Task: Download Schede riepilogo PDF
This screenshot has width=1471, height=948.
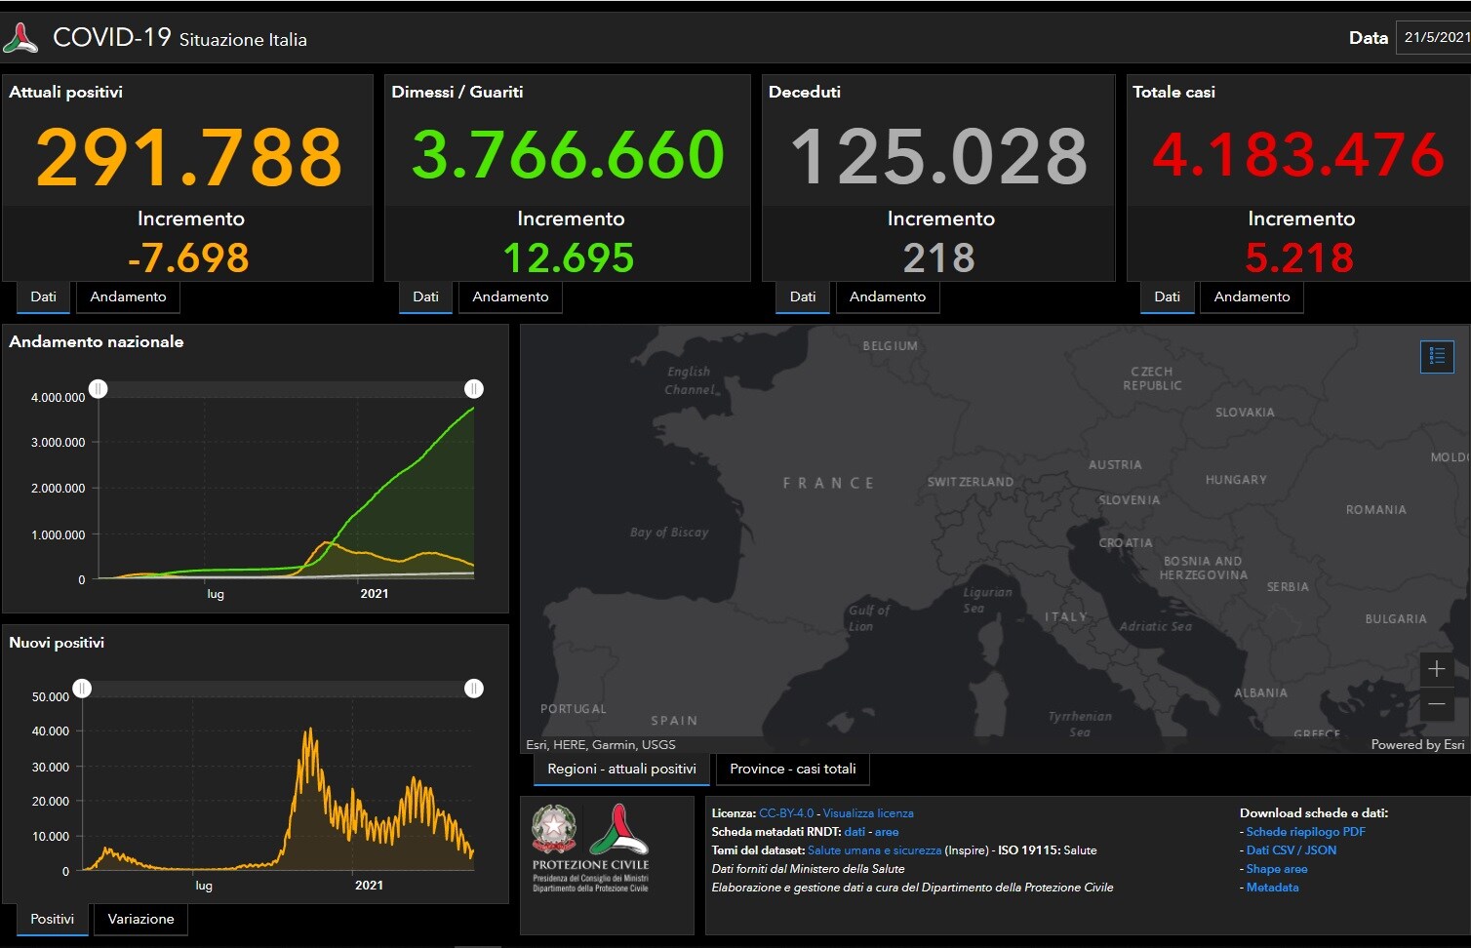Action: tap(1305, 832)
